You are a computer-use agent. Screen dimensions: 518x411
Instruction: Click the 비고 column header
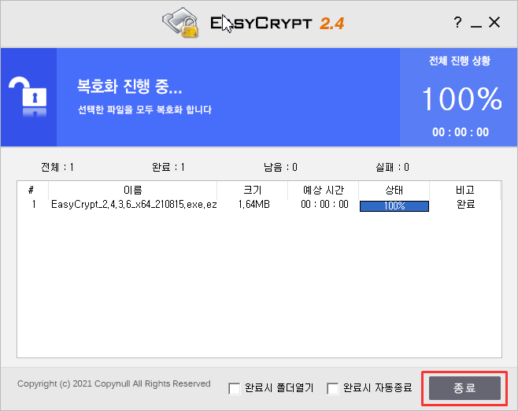click(x=464, y=190)
